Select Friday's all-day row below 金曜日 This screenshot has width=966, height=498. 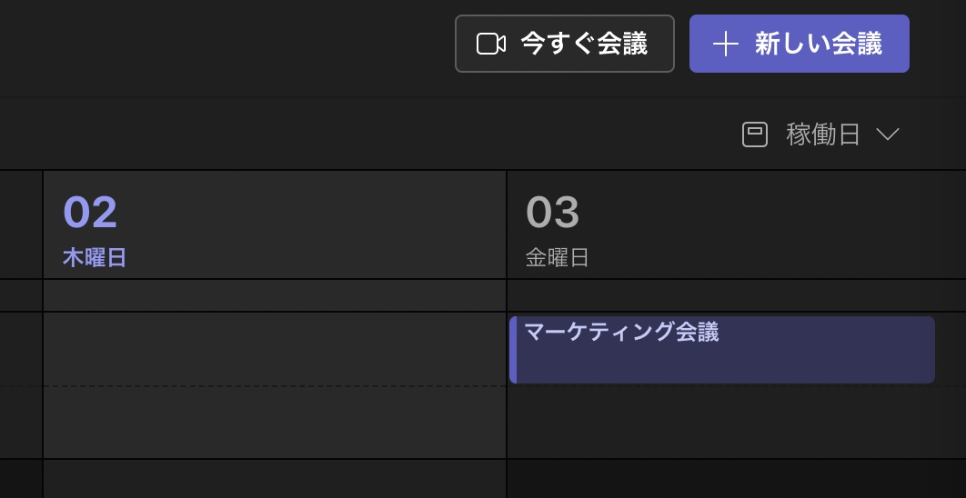[x=736, y=295]
